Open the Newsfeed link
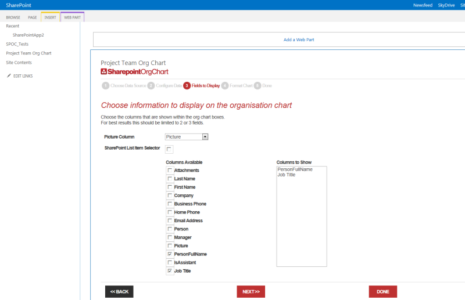Screen dimensions: 465x300 [x=423, y=5]
